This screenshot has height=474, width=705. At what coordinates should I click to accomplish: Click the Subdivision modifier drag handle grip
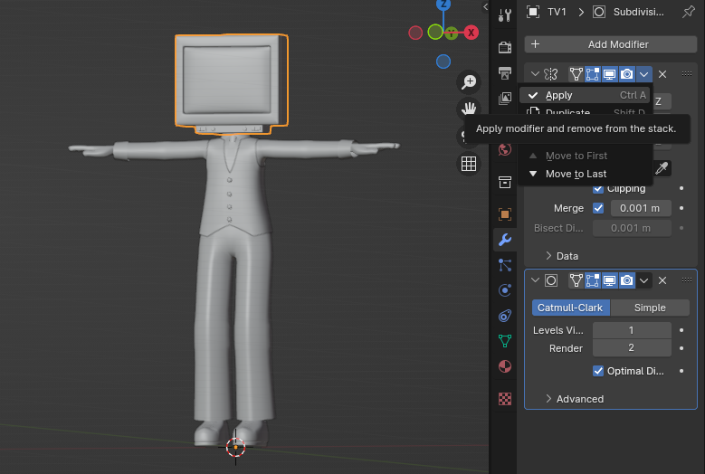click(687, 280)
